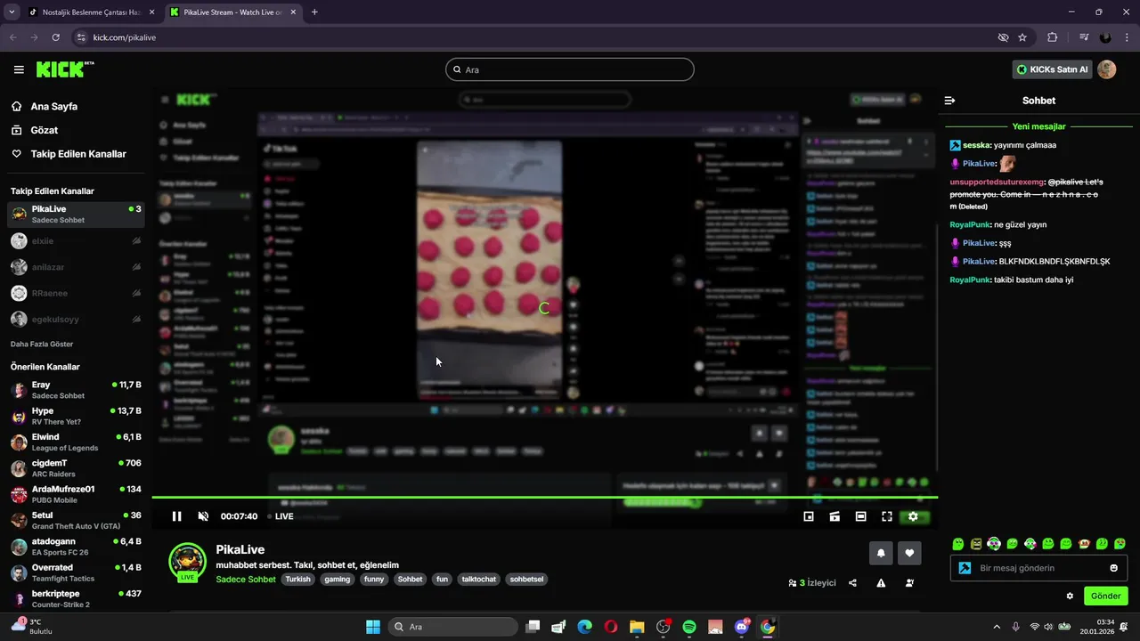Open berkriptepe Counter-Strike 2 channel
Screen dimensions: 1140x641
tap(76, 598)
